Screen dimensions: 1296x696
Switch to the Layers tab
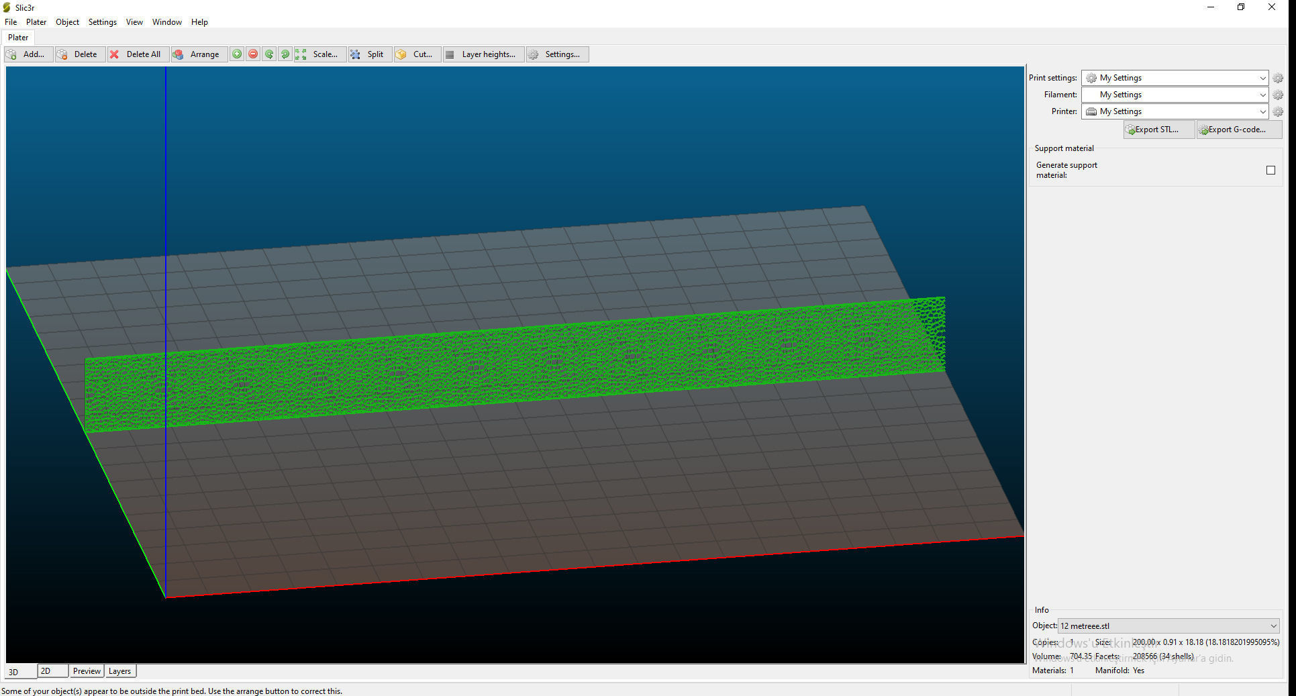tap(120, 671)
